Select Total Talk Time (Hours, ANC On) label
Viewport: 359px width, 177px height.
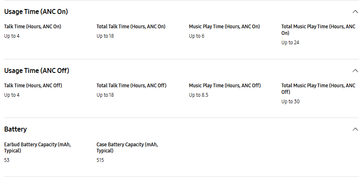coord(131,27)
